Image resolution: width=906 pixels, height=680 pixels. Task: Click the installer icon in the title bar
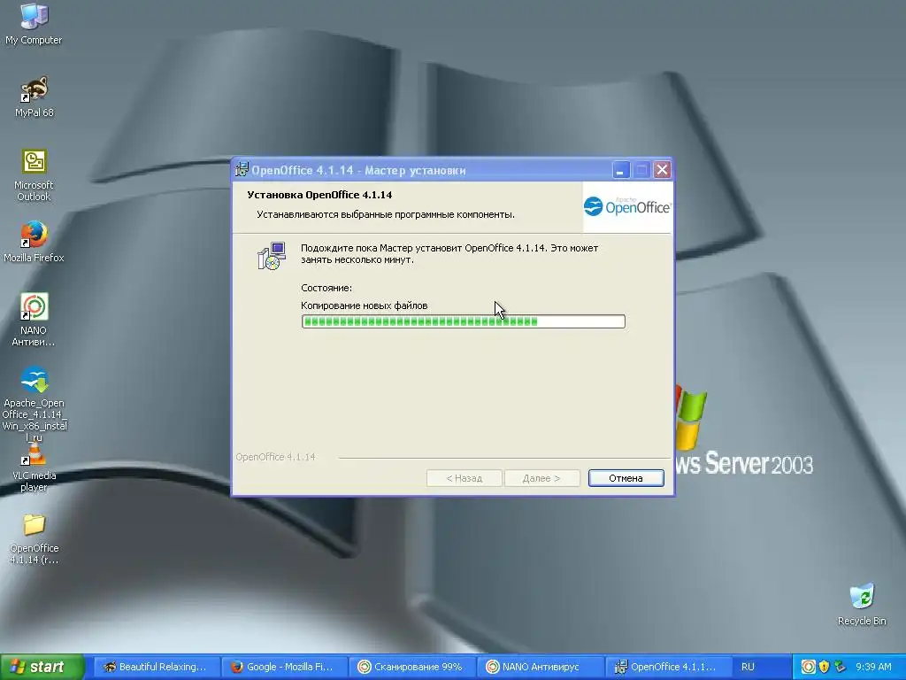(242, 170)
